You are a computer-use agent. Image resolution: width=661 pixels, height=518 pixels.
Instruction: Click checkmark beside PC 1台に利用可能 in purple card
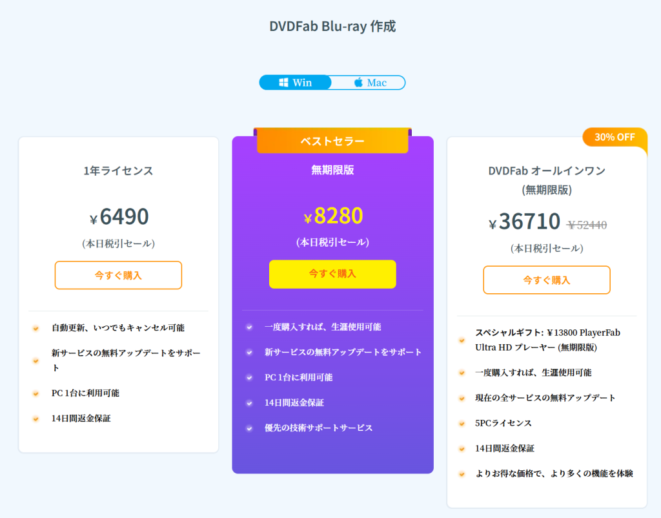(250, 378)
